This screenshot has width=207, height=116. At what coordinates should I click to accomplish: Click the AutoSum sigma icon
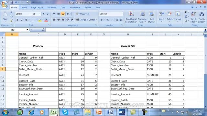(x=186, y=12)
